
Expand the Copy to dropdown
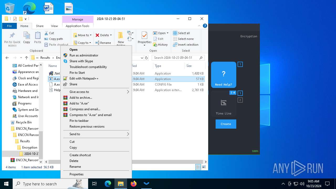90,43
